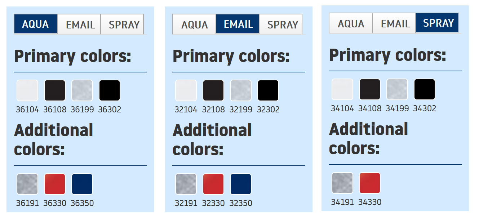Select the black swatch 34302
The image size is (479, 223).
pyautogui.click(x=425, y=89)
